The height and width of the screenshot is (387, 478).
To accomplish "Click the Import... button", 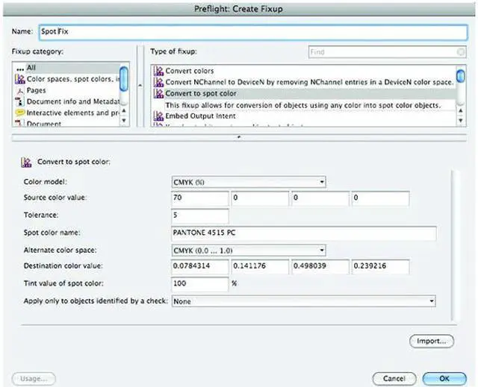I will [432, 341].
